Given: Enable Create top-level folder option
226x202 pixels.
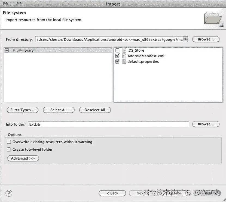Looking at the screenshot, I should coord(9,149).
